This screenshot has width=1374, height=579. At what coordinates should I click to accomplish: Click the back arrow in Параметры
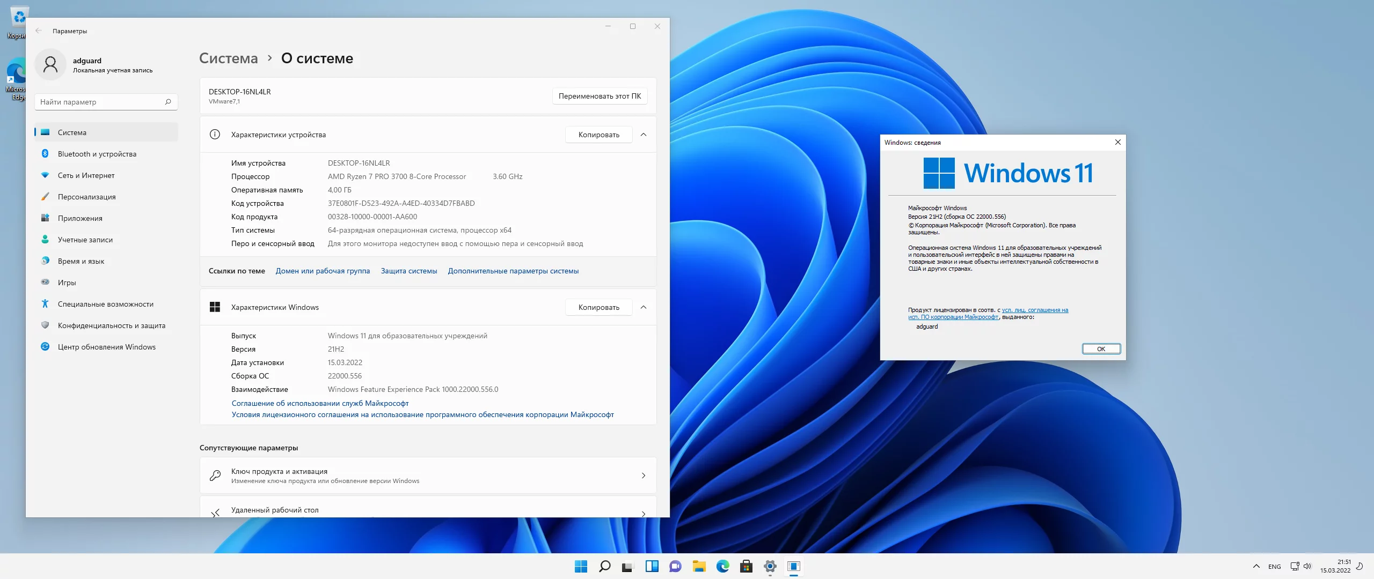pyautogui.click(x=39, y=31)
